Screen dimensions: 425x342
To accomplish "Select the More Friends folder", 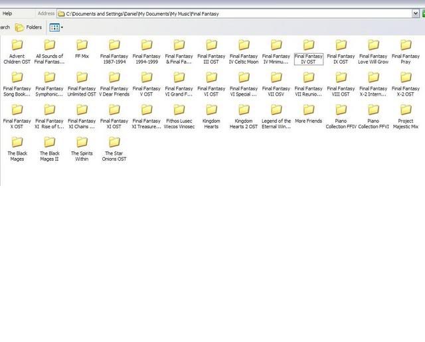I will click(x=308, y=114).
